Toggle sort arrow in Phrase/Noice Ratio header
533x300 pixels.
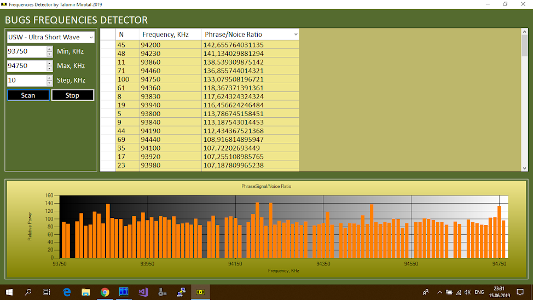click(x=296, y=34)
